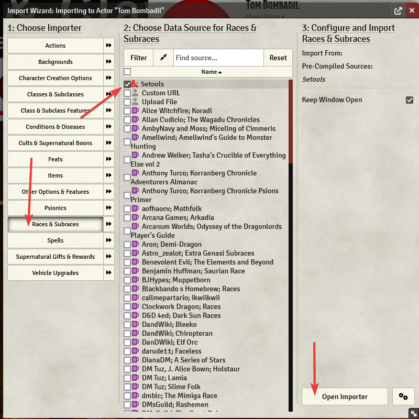Image resolution: width=419 pixels, height=419 pixels.
Task: Uncheck the 5etools source checkbox
Action: pos(127,84)
